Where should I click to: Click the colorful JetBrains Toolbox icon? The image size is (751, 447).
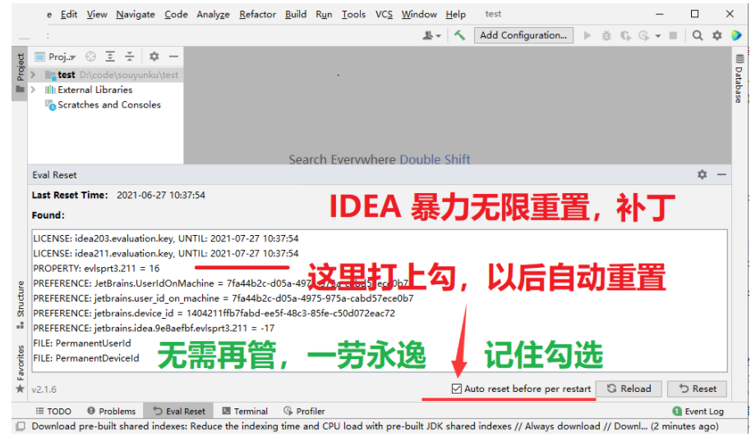(x=737, y=35)
